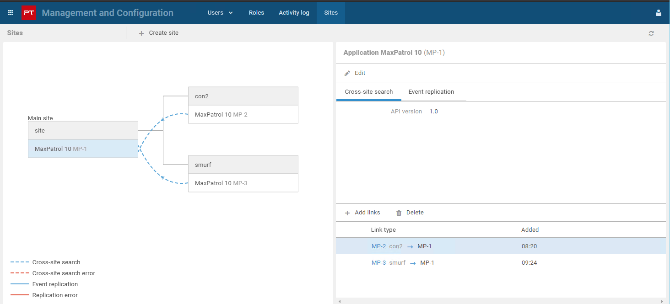This screenshot has width=670, height=304.
Task: Click the Main site label
Action: (x=40, y=118)
